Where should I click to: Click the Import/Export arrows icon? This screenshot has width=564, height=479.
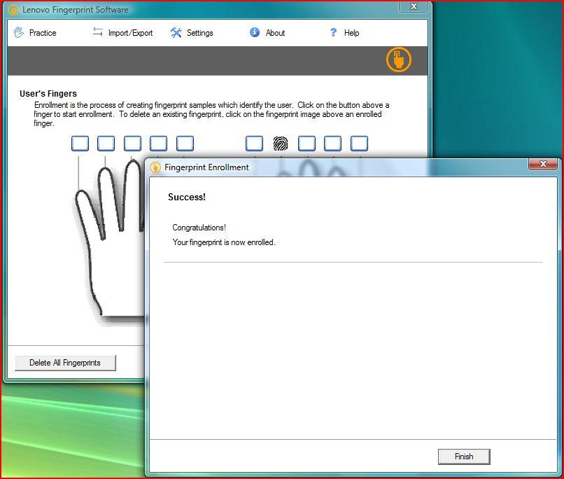97,32
